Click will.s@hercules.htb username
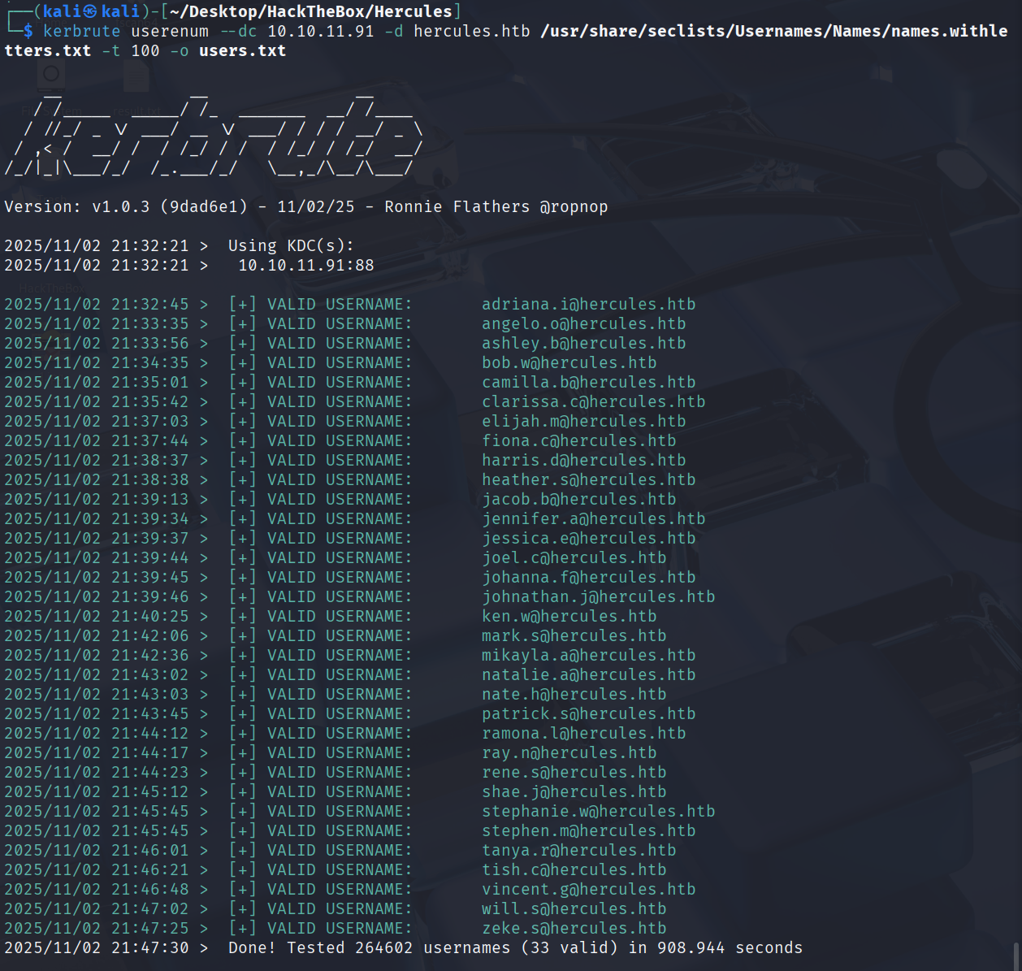This screenshot has height=971, width=1022. [574, 909]
